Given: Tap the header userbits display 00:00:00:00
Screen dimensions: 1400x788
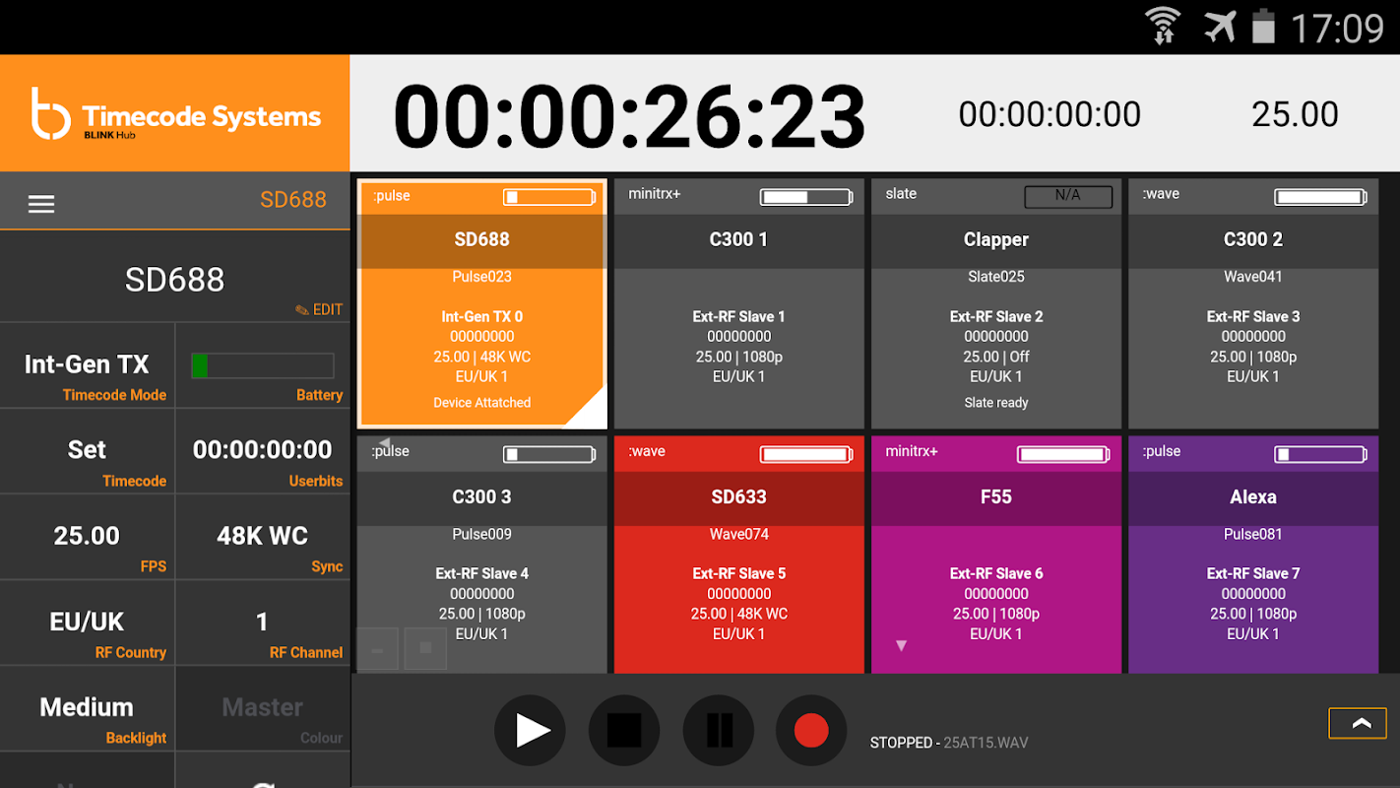Looking at the screenshot, I should pos(1050,114).
